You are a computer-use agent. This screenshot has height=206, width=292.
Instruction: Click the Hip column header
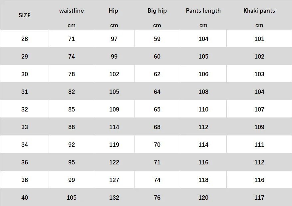(113, 11)
